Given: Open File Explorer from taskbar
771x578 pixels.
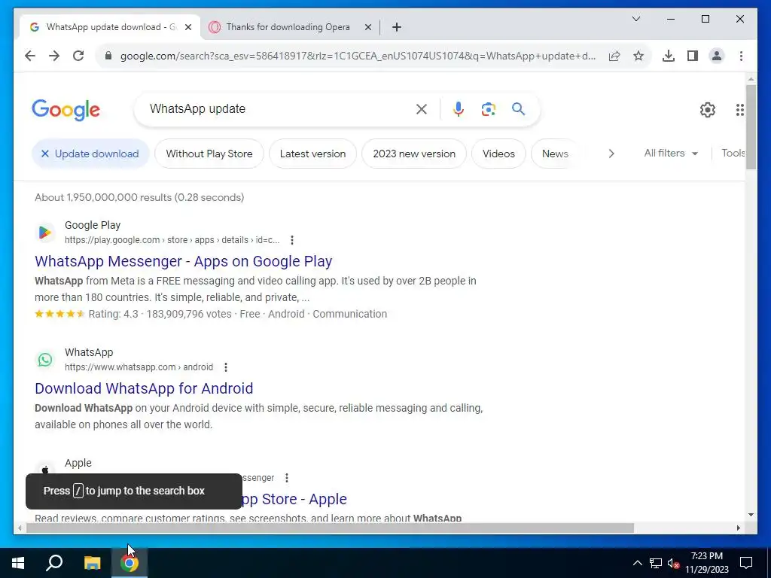Looking at the screenshot, I should point(92,563).
